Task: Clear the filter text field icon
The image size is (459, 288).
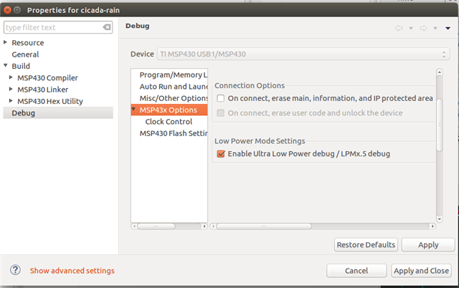Action: click(107, 28)
